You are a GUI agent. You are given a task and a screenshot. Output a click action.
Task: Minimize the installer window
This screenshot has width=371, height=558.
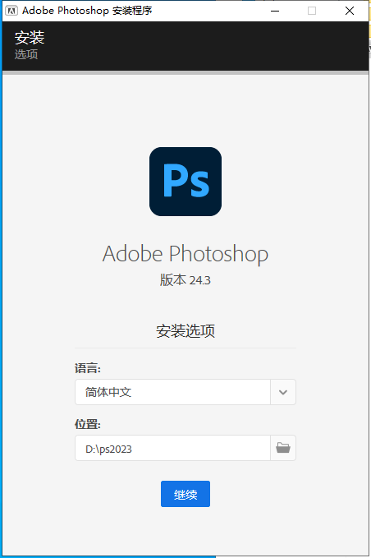point(275,11)
